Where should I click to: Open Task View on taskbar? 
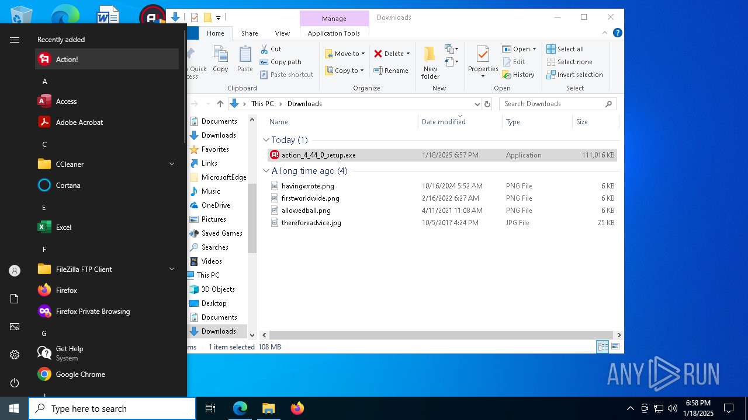(210, 408)
